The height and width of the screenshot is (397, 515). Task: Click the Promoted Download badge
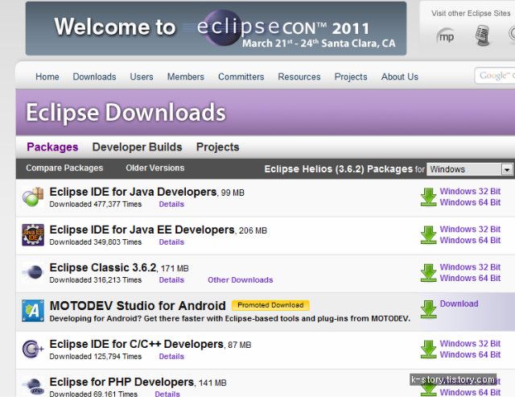tap(270, 305)
